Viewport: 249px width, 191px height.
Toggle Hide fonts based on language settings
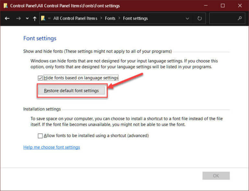[x=40, y=78]
